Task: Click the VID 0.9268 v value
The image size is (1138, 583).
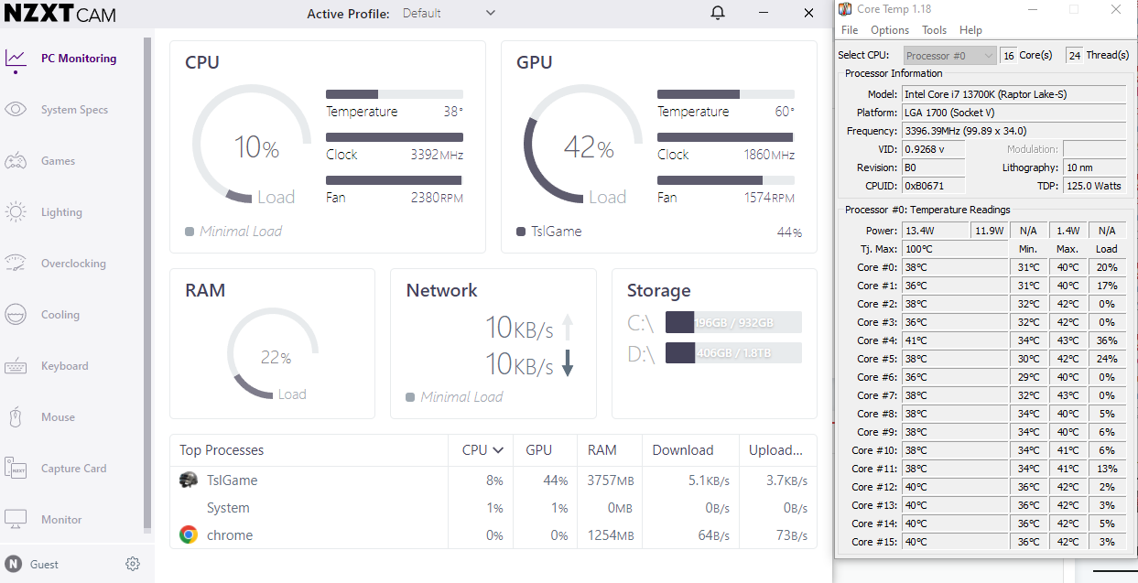Action: click(x=934, y=149)
